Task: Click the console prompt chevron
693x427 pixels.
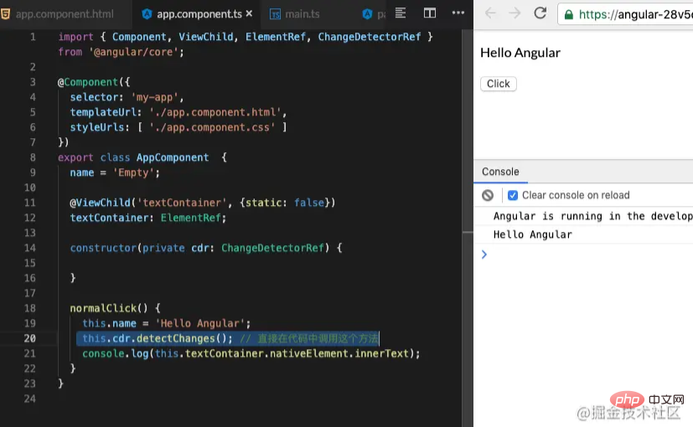Action: click(484, 255)
